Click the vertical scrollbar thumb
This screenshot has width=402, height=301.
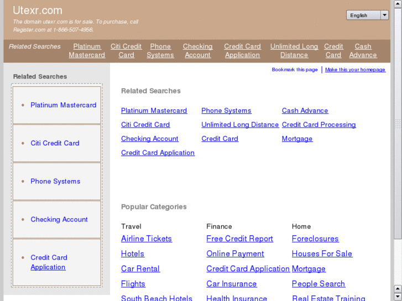[x=398, y=124]
